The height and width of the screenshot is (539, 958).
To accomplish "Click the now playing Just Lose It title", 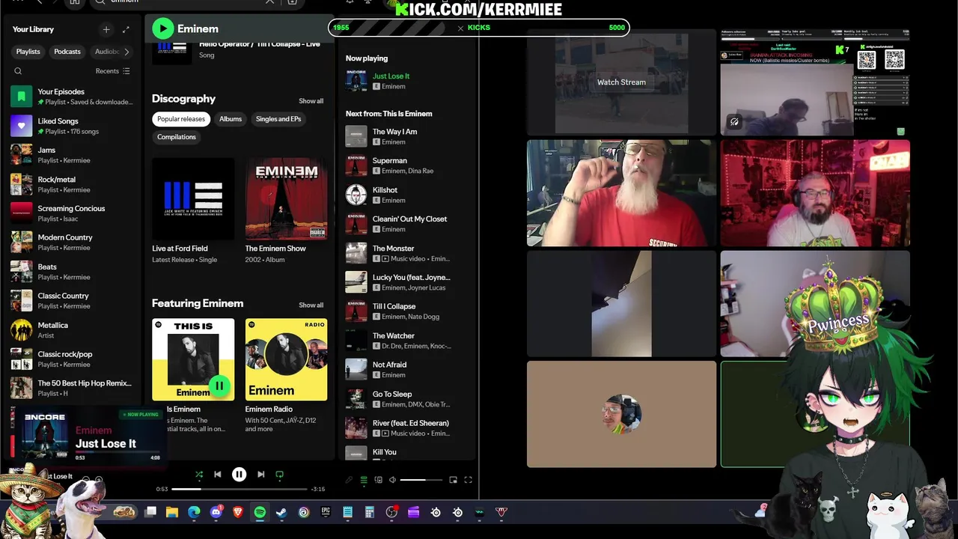I will 391,76.
